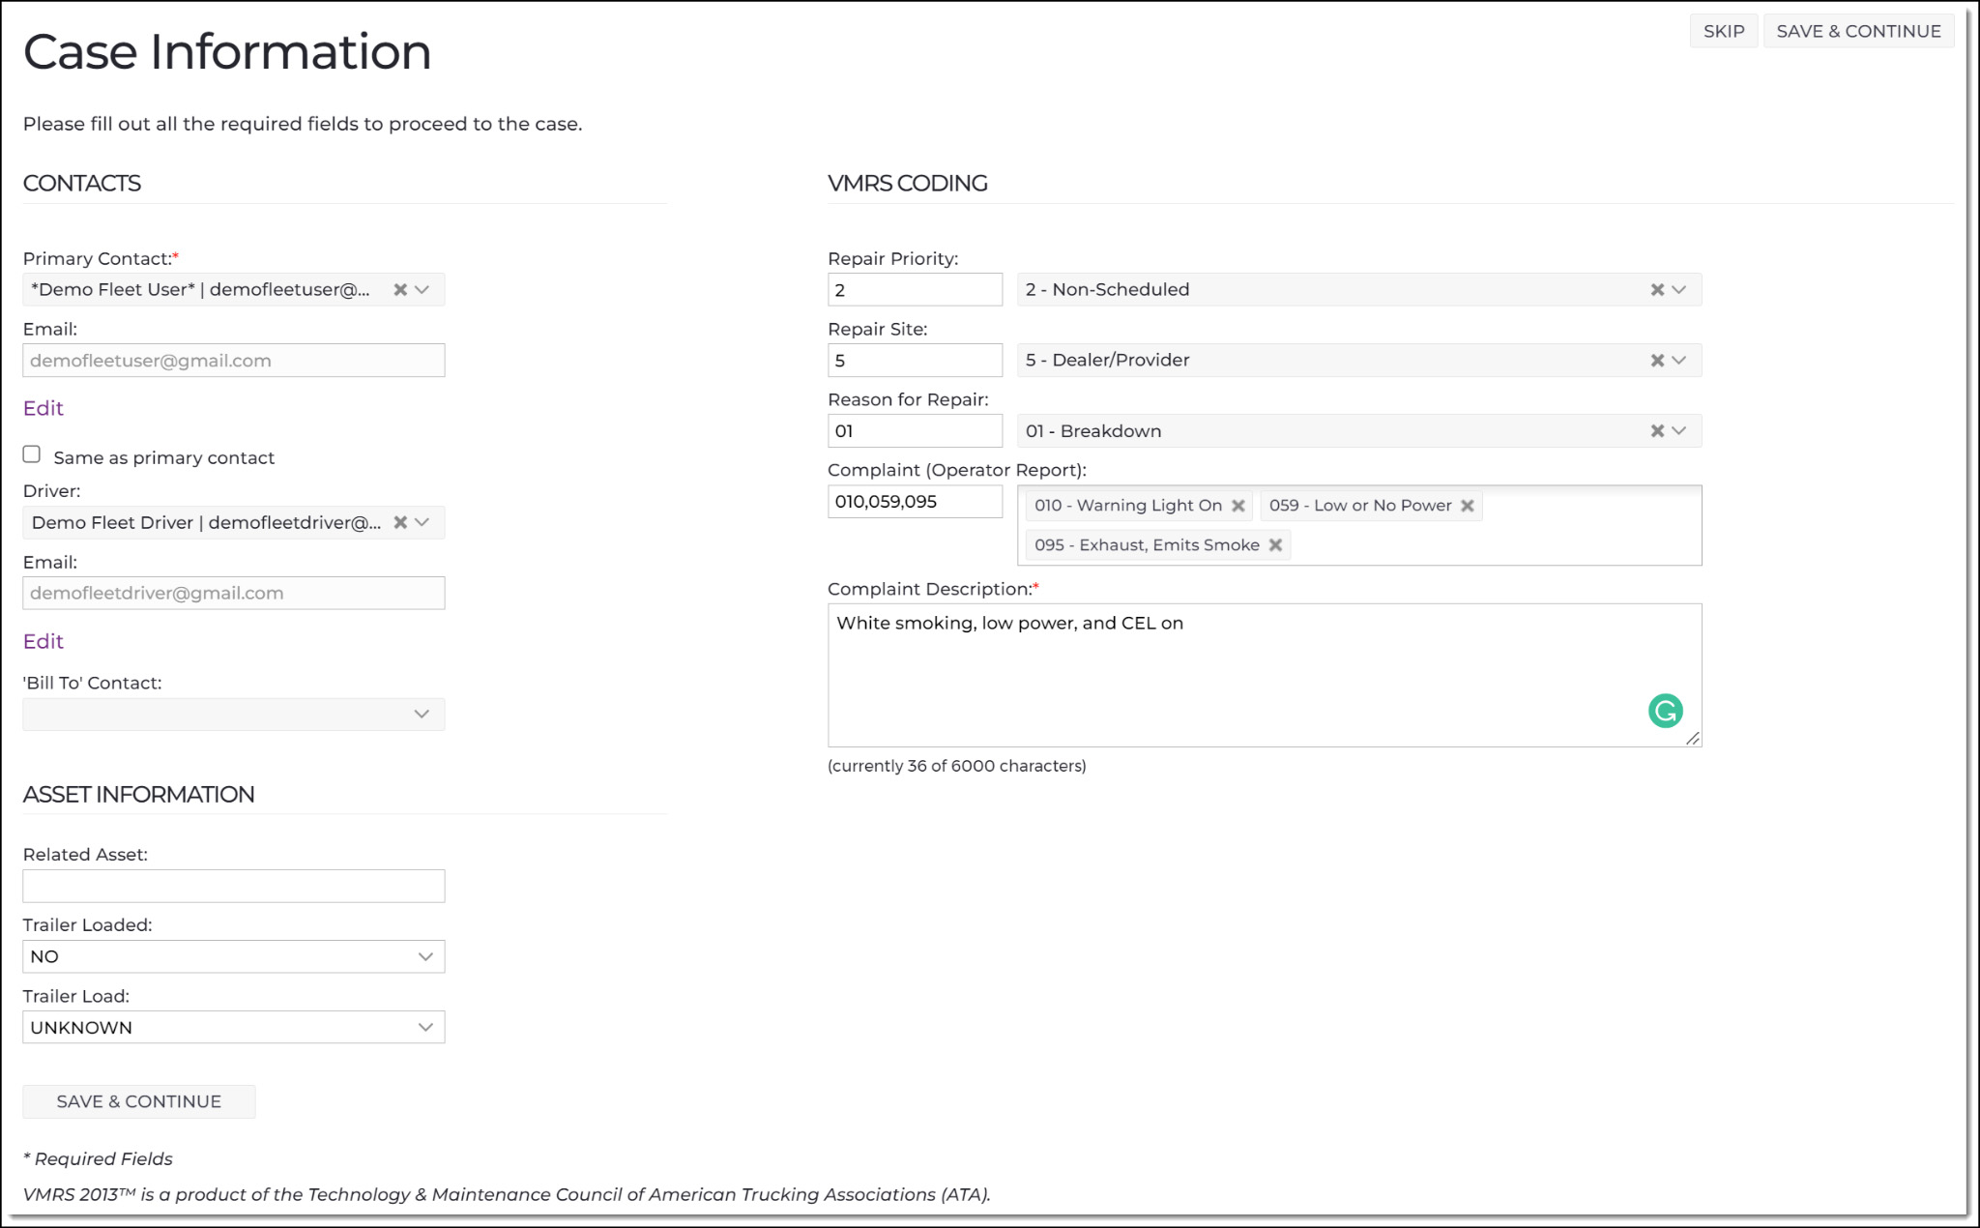Expand the Primary Contact dropdown arrow
Image resolution: width=1980 pixels, height=1228 pixels.
point(422,290)
